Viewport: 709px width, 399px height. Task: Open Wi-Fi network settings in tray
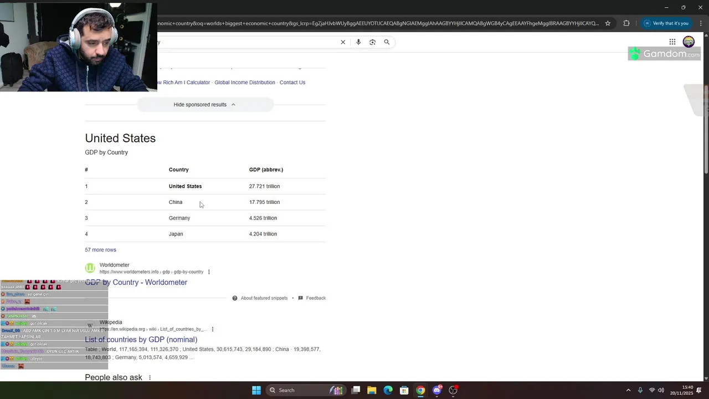(x=652, y=390)
